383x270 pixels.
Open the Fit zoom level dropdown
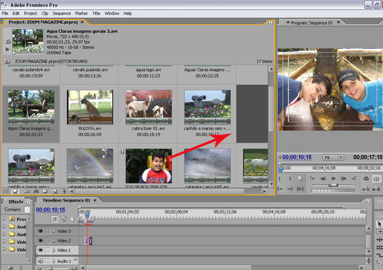point(333,157)
